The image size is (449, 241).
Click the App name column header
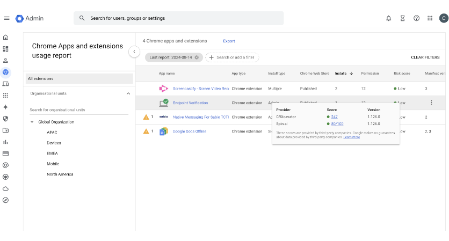[x=166, y=74]
